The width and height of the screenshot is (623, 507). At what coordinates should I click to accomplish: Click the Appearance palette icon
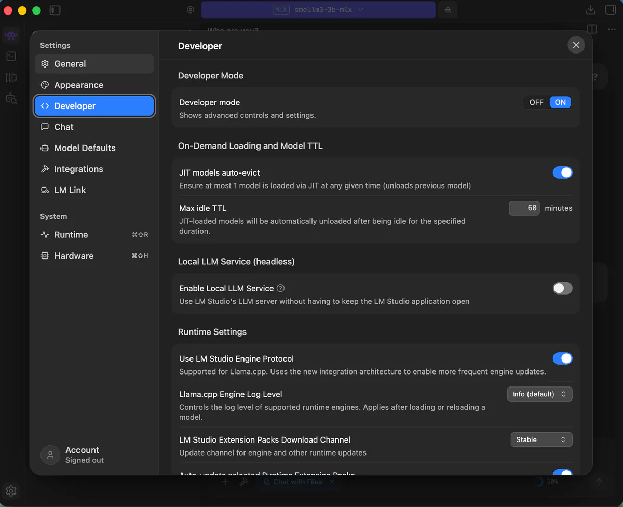click(x=45, y=85)
